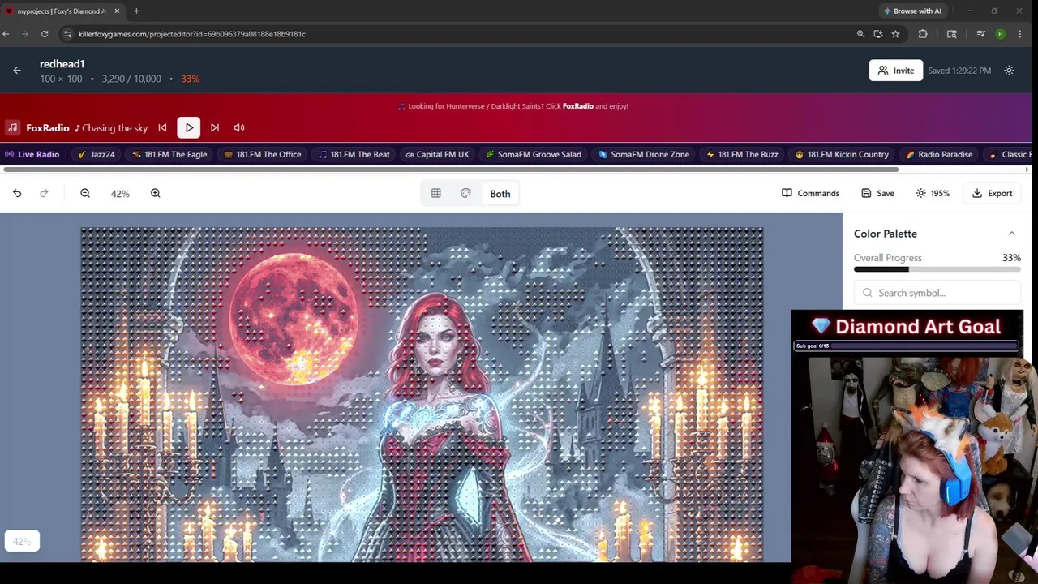The height and width of the screenshot is (584, 1038).
Task: Focus the Search symbol field
Action: (937, 293)
